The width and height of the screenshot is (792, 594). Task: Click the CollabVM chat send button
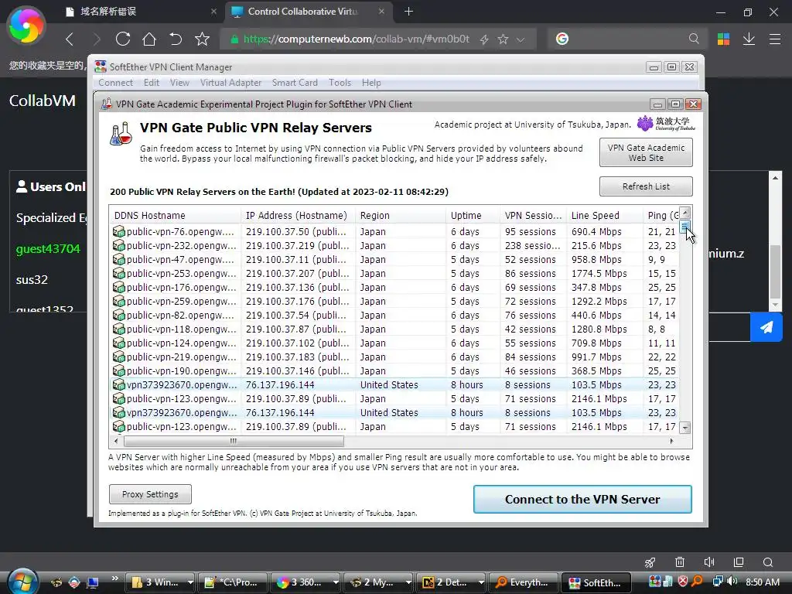point(766,327)
